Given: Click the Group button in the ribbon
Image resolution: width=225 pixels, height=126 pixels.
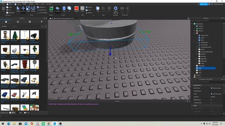Looking at the screenshot, I should (89, 7).
